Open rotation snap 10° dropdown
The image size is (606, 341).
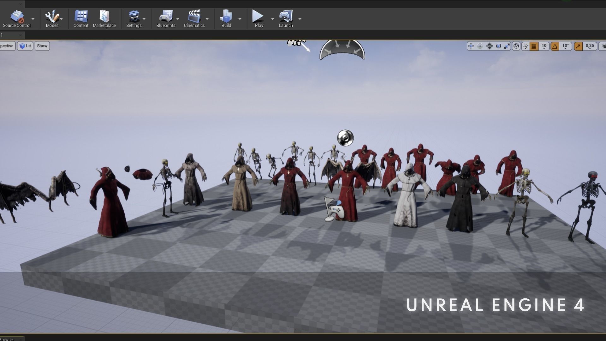pyautogui.click(x=565, y=46)
